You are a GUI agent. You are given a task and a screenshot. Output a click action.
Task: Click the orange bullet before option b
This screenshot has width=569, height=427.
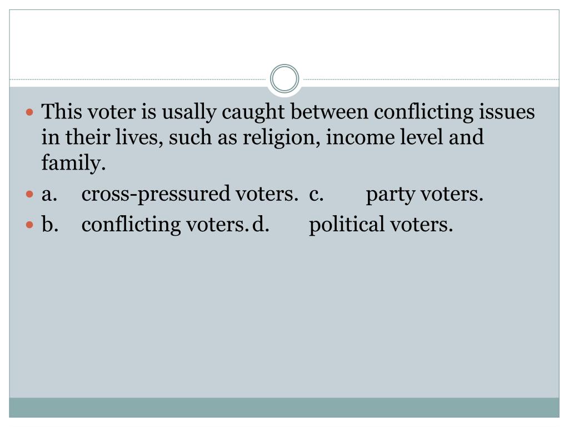[x=30, y=225]
